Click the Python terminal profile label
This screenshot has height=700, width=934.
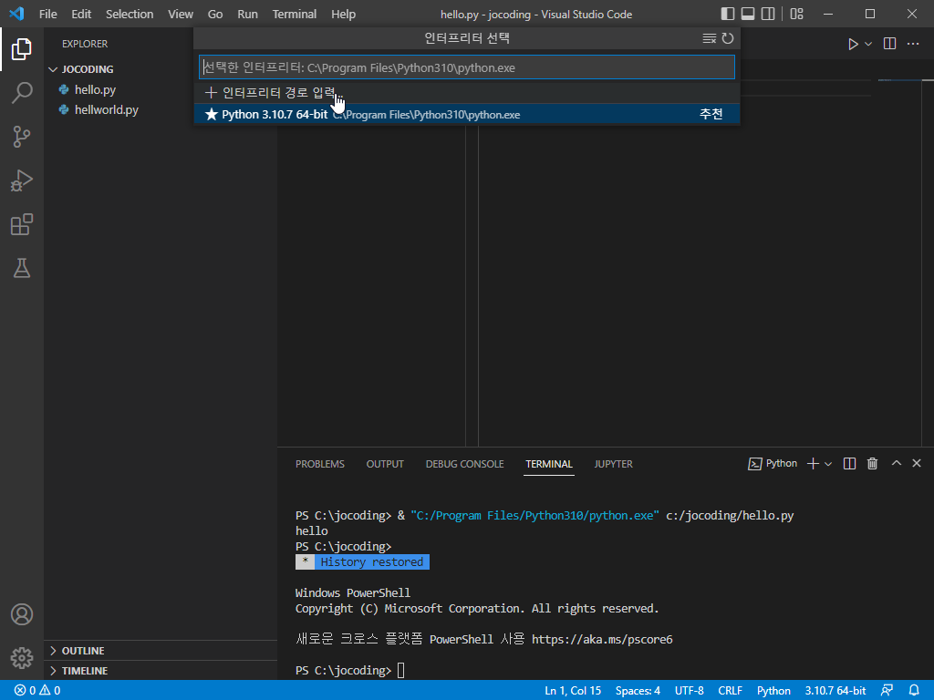tap(773, 464)
